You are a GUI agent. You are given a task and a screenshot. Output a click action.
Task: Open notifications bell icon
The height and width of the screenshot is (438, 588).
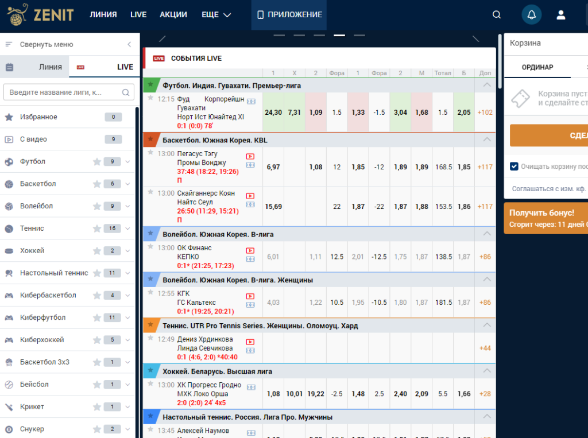(531, 14)
